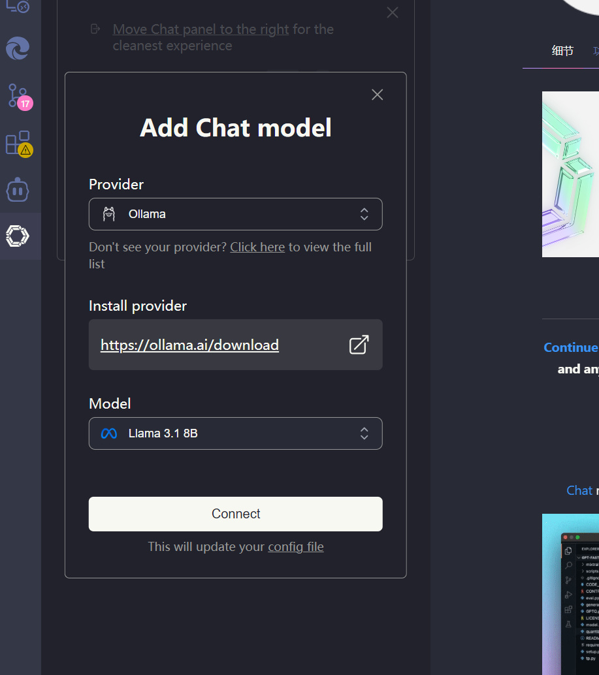Open the Provider dropdown showing Ollama

pos(236,214)
